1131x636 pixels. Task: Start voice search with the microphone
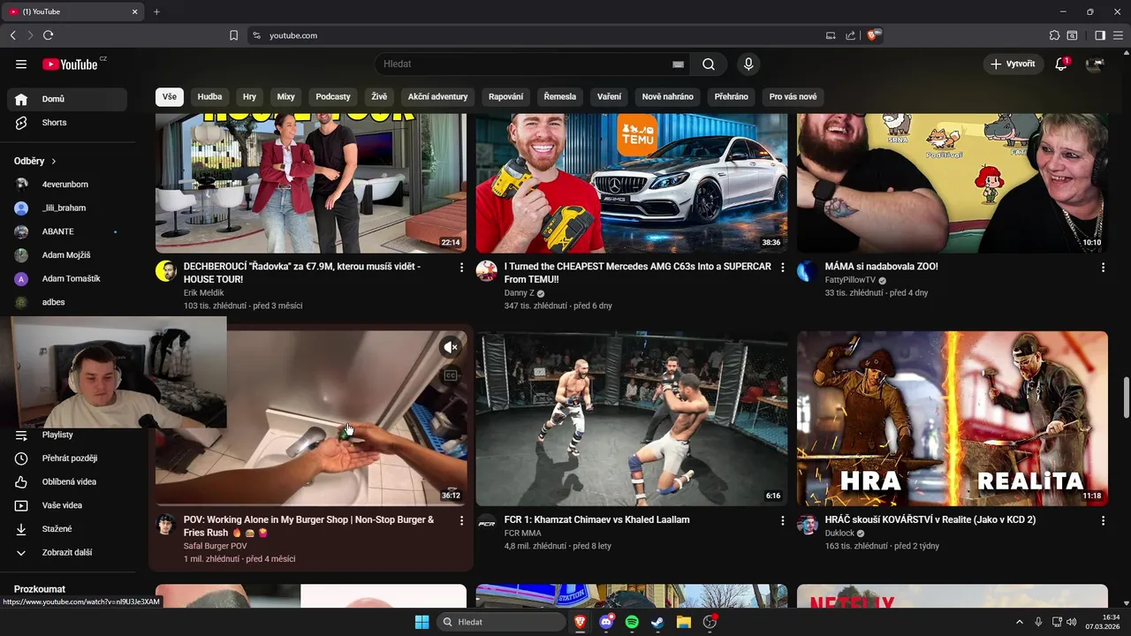click(748, 64)
